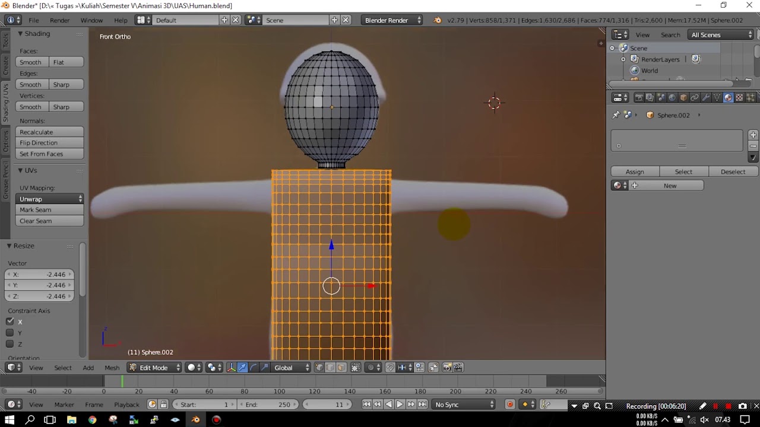
Task: Open the No Sync playback dropdown
Action: point(464,404)
